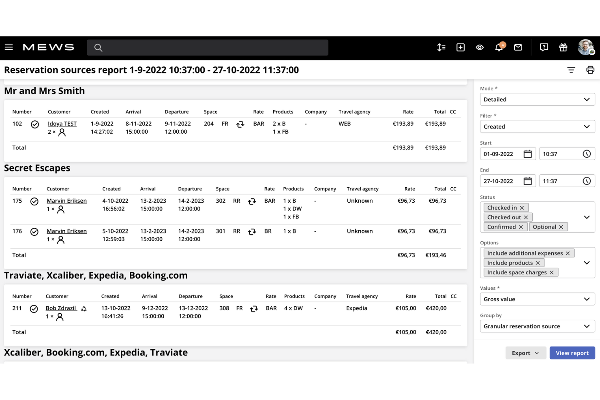This screenshot has height=400, width=600.
Task: Click the €193,46 Secret Escapes total
Action: point(436,255)
